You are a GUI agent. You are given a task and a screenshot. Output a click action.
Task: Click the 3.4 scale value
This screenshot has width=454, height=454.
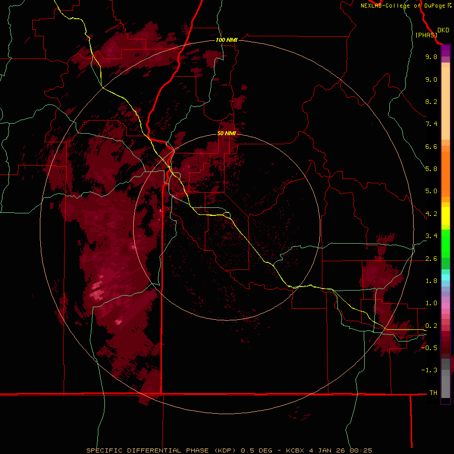(x=431, y=236)
